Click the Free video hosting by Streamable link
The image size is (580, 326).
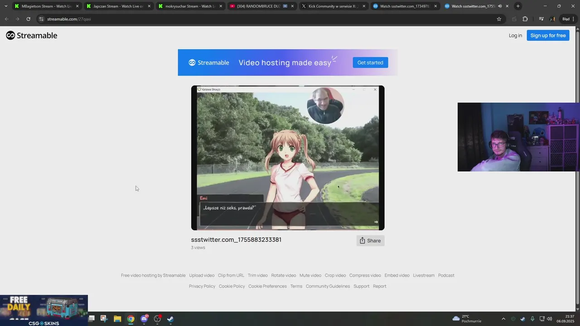pyautogui.click(x=153, y=275)
